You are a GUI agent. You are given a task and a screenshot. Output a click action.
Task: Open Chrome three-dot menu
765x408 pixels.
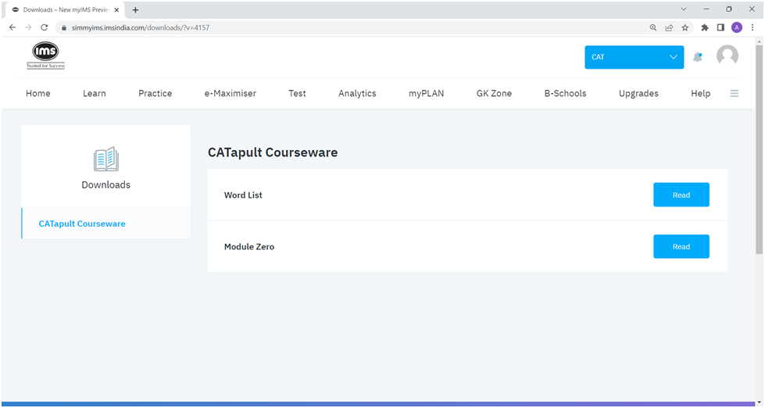pyautogui.click(x=752, y=27)
